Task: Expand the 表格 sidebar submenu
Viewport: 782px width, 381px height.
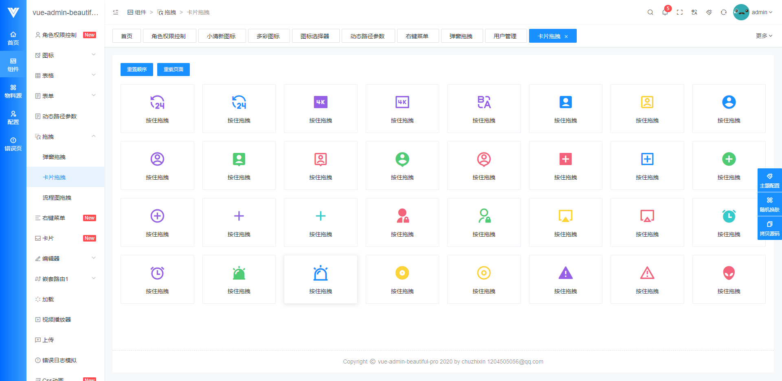Action: click(x=66, y=76)
